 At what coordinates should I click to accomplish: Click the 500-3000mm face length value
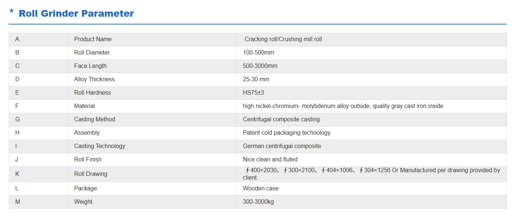click(260, 66)
